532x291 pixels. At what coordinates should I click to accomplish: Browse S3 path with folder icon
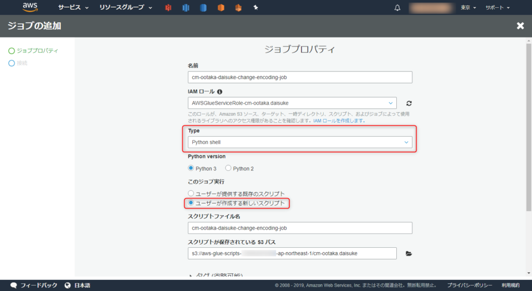[409, 253]
